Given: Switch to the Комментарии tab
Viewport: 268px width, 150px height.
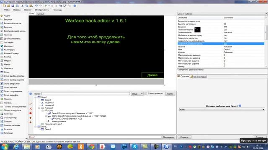Looking at the screenshot, I should click(x=198, y=77).
